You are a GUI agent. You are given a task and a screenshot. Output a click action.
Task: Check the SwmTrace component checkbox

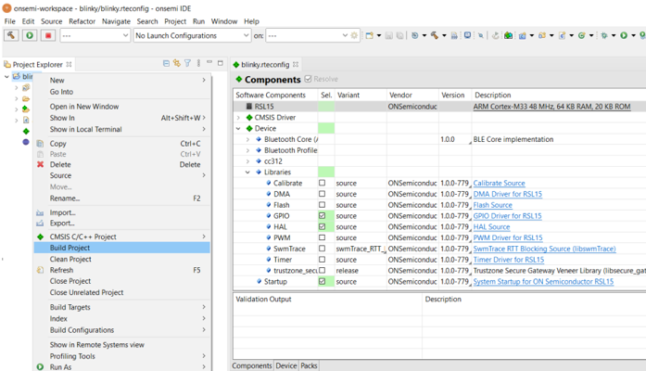(x=323, y=249)
